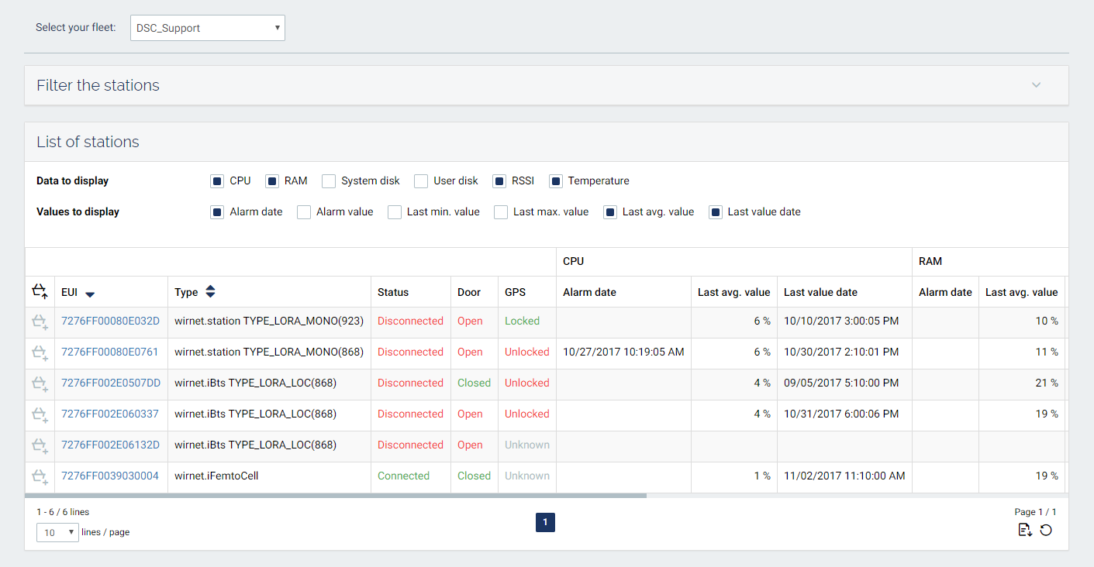Screen dimensions: 1094x567
Task: Uncheck the CPU data checkbox
Action: pos(217,181)
